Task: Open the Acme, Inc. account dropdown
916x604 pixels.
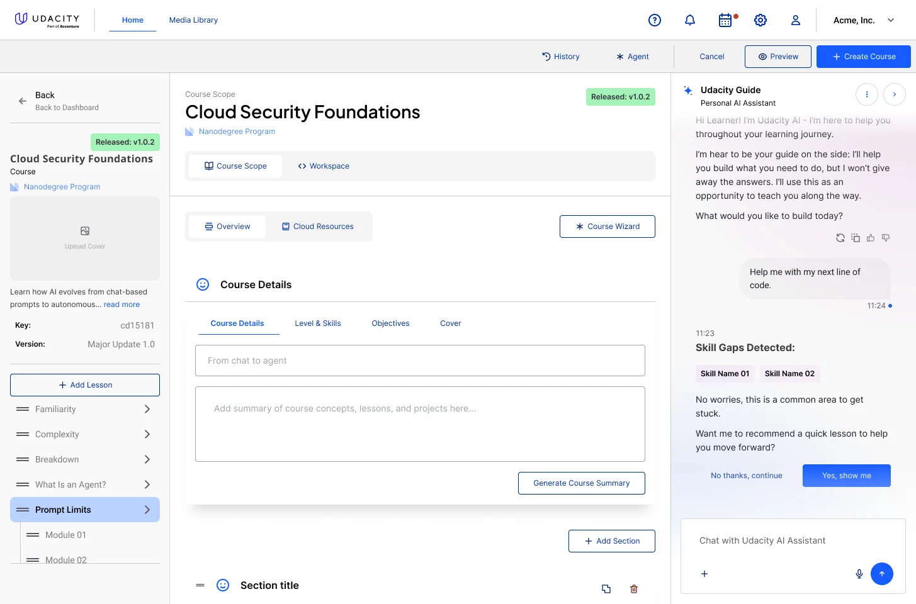Action: 864,20
